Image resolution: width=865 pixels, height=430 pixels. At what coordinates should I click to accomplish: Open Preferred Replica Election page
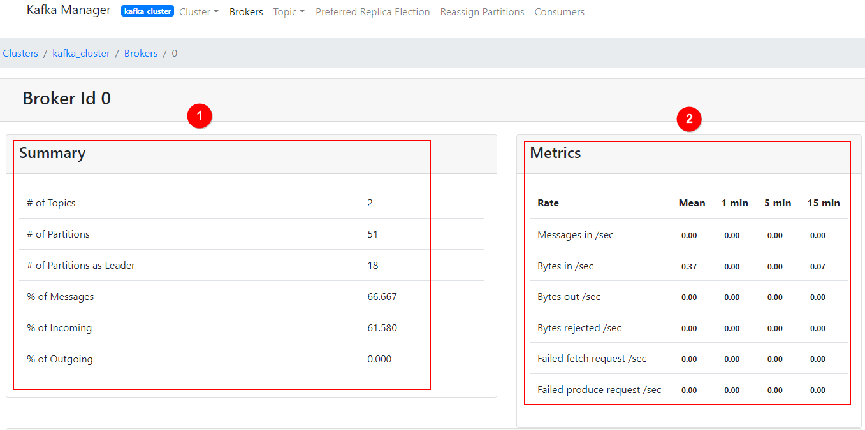[372, 12]
